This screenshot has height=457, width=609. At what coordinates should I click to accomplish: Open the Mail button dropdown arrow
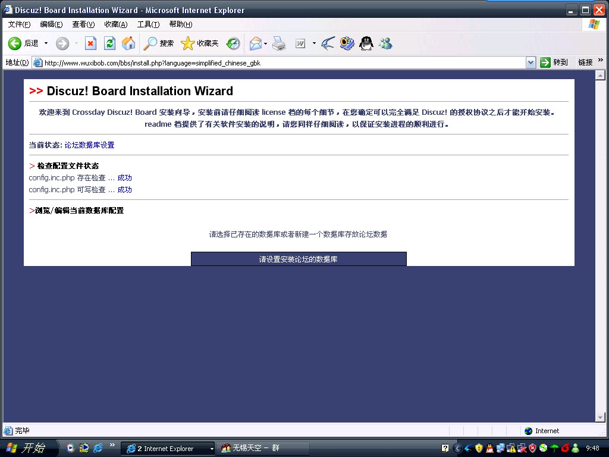(265, 43)
